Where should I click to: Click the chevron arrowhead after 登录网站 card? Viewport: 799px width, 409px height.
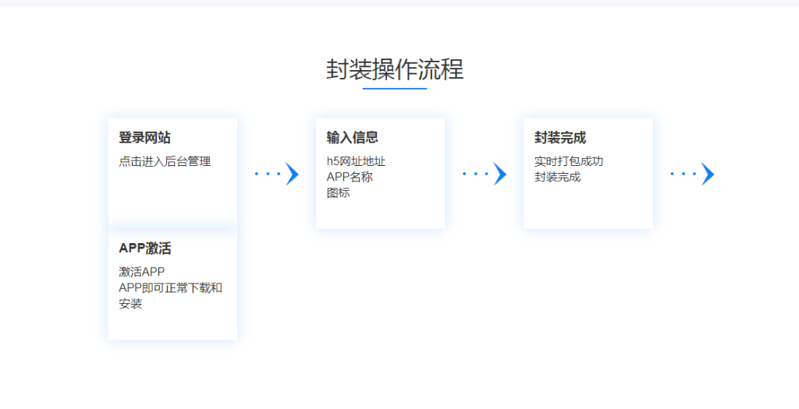point(293,174)
